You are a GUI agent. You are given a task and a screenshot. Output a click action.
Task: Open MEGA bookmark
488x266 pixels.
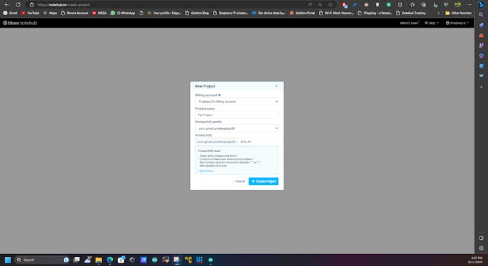click(100, 13)
